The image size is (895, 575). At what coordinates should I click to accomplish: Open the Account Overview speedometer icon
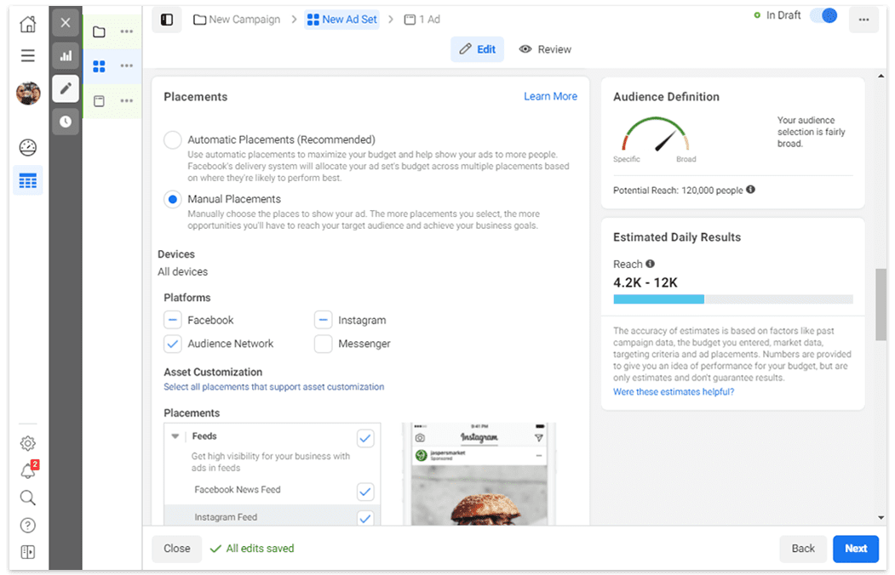click(x=28, y=147)
